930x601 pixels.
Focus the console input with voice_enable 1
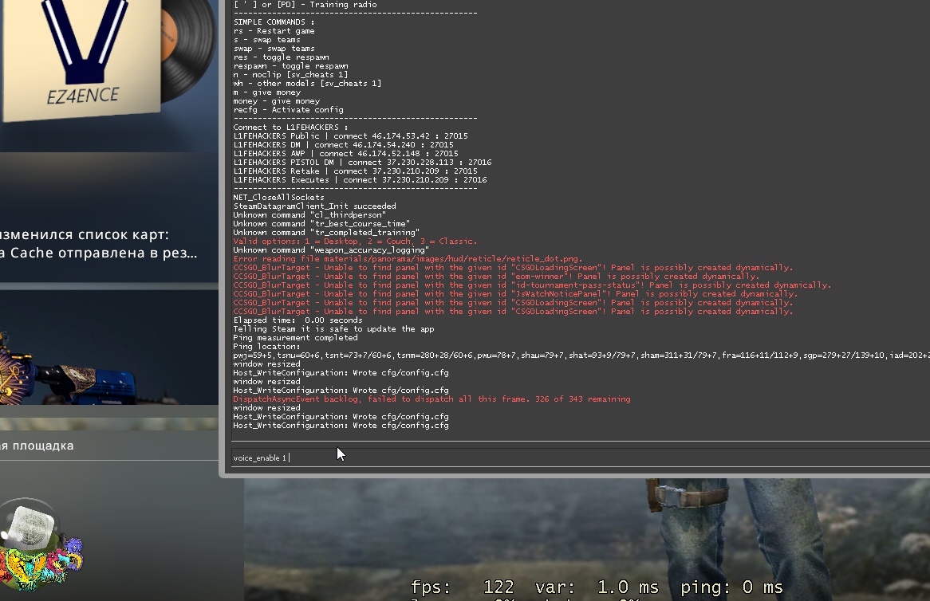[x=479, y=458]
